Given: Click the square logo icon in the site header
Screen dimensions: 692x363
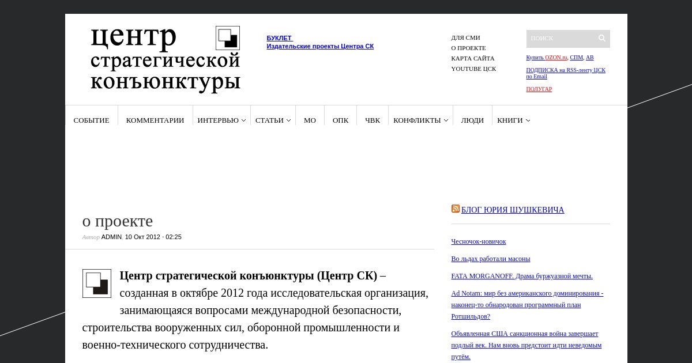Looking at the screenshot, I should 228,38.
